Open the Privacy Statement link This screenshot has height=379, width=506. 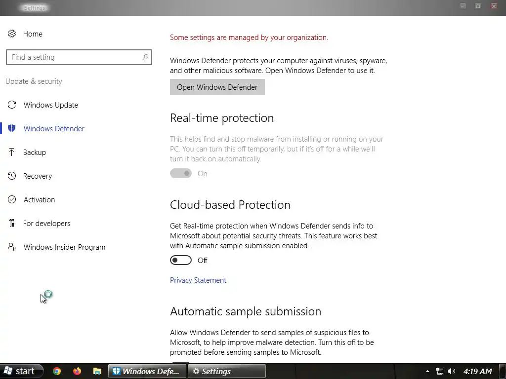pos(198,280)
